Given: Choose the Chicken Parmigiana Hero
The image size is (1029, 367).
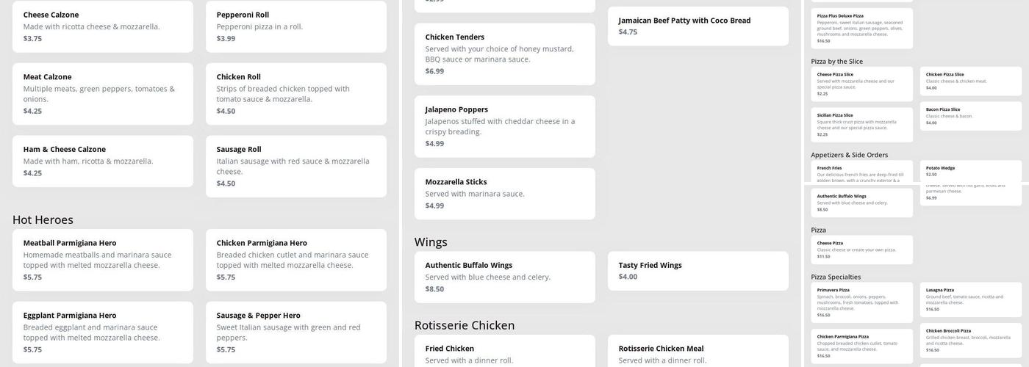Looking at the screenshot, I should click(295, 260).
